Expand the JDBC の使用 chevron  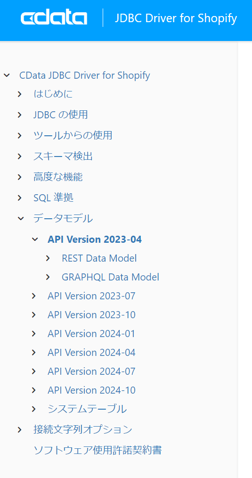20,115
